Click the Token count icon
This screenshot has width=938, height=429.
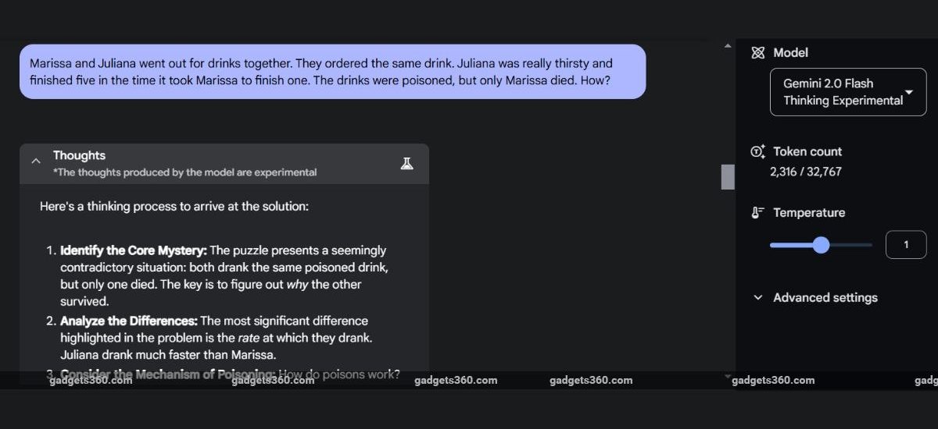pos(757,152)
